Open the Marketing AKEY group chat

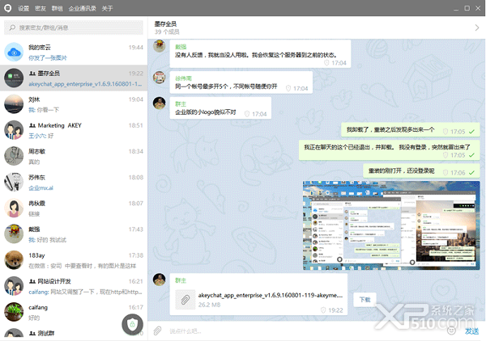pos(74,130)
